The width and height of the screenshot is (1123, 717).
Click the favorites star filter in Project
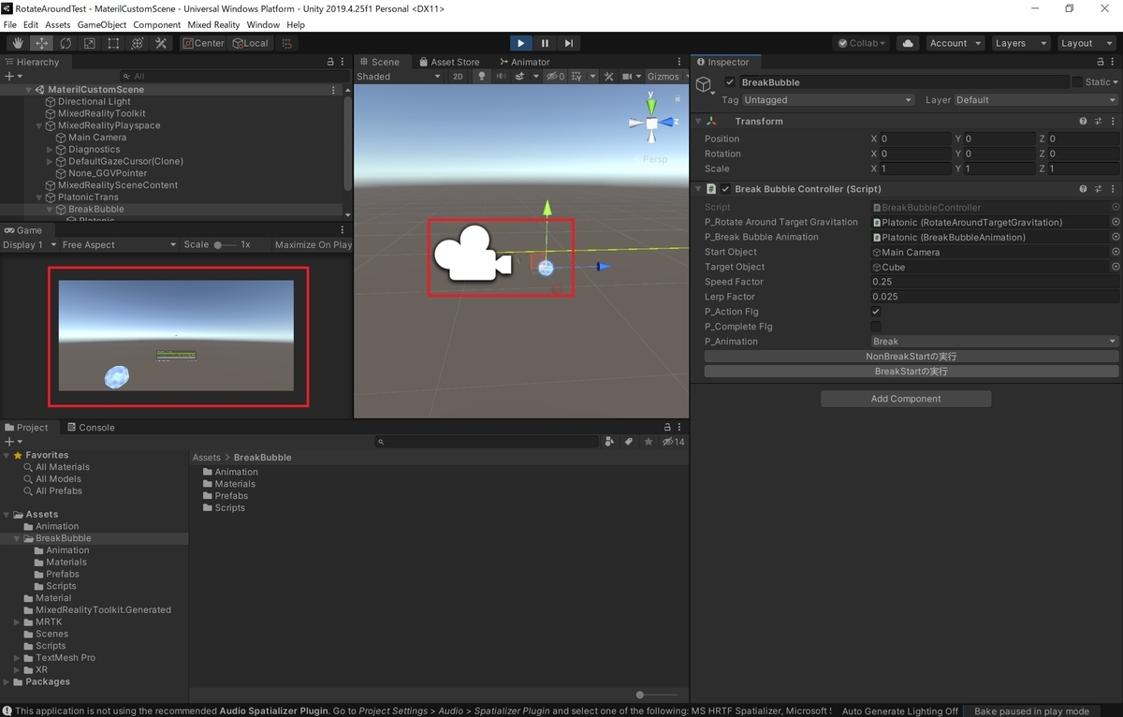pos(649,442)
